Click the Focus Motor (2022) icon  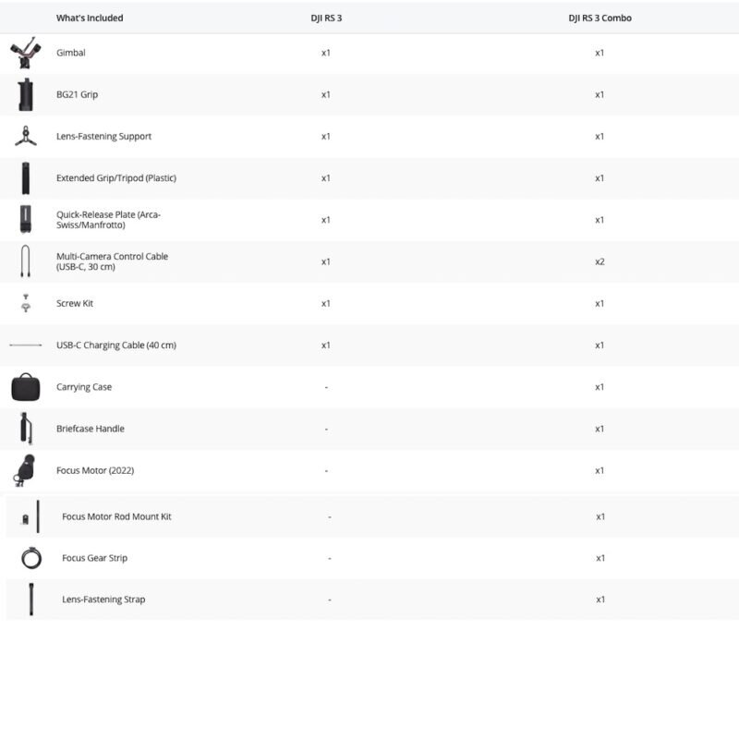tap(24, 470)
